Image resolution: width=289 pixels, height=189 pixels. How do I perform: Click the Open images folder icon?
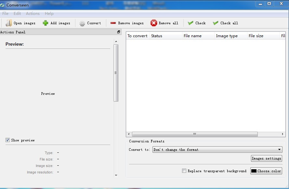[8, 23]
